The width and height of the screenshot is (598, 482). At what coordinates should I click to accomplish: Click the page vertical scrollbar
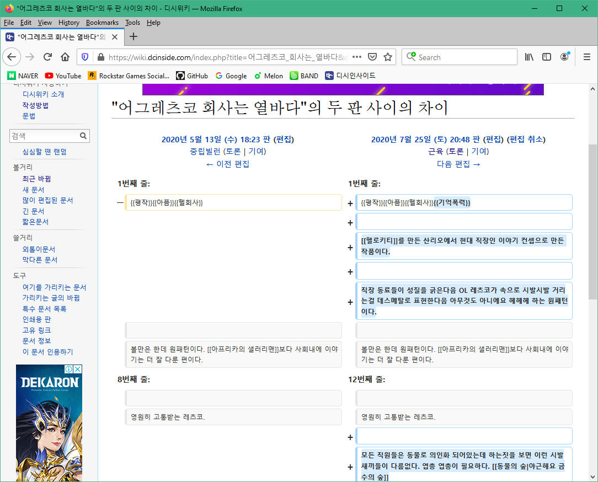click(592, 221)
